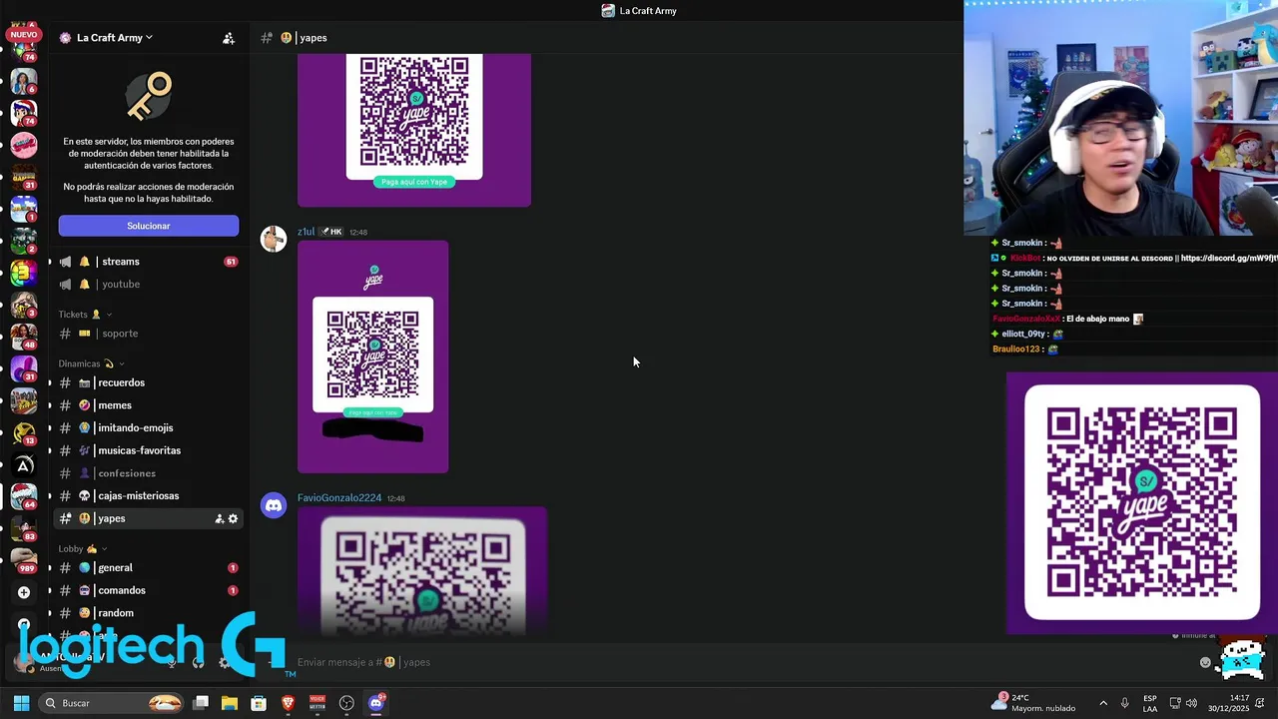Open the weather widget showing 24°C
Viewport: 1278px width, 719px height.
pyautogui.click(x=1034, y=703)
